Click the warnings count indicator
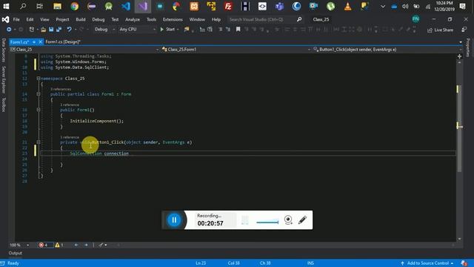The image size is (474, 267). 59,245
